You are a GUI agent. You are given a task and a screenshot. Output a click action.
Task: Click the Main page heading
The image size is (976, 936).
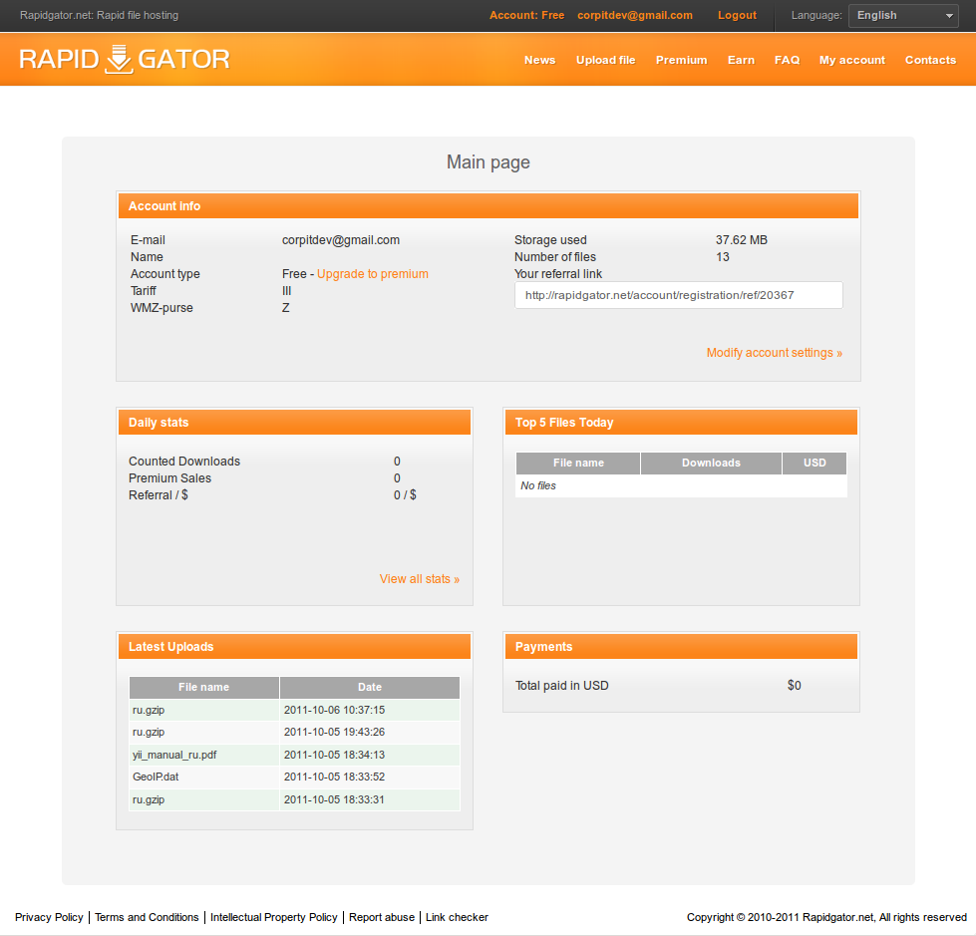coord(488,162)
